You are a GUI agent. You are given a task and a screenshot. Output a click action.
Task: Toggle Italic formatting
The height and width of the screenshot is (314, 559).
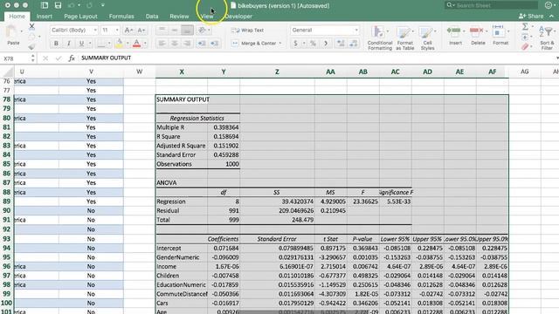point(68,44)
